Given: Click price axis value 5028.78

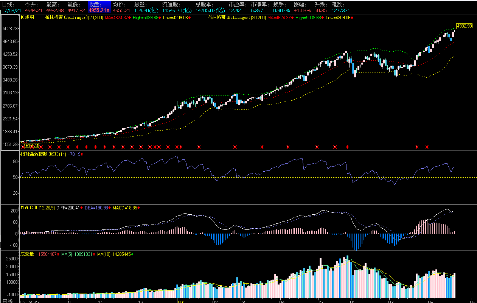Looking at the screenshot, I should (x=10, y=28).
